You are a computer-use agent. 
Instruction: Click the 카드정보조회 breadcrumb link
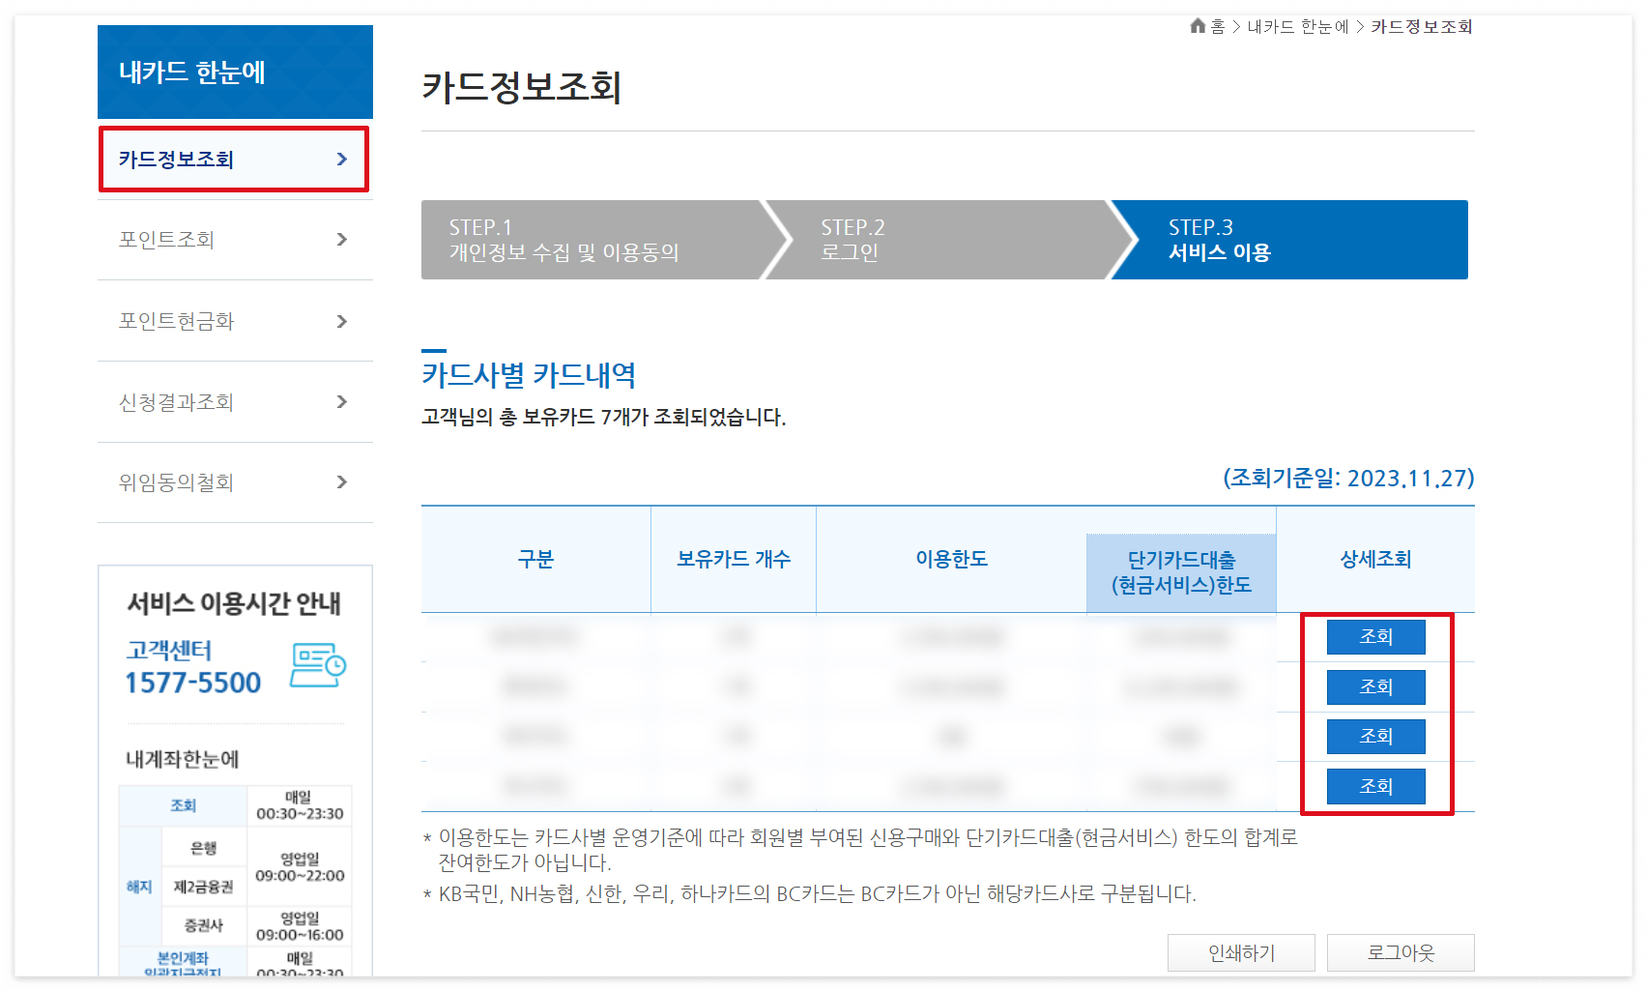pos(1417,27)
